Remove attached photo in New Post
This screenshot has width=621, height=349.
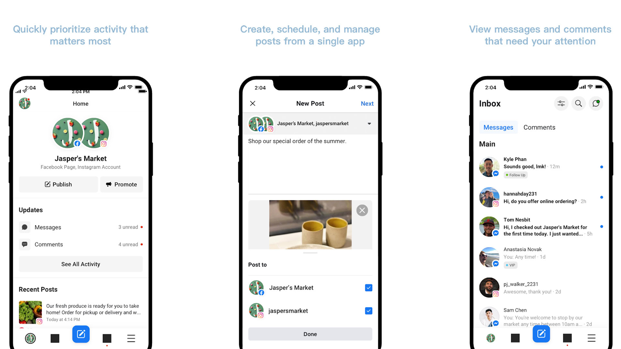pos(362,210)
